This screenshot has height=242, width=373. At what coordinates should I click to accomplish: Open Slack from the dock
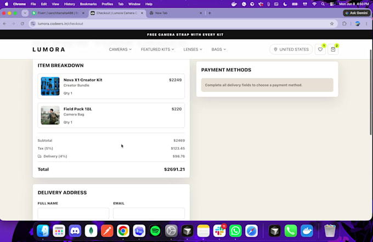pyautogui.click(x=219, y=231)
